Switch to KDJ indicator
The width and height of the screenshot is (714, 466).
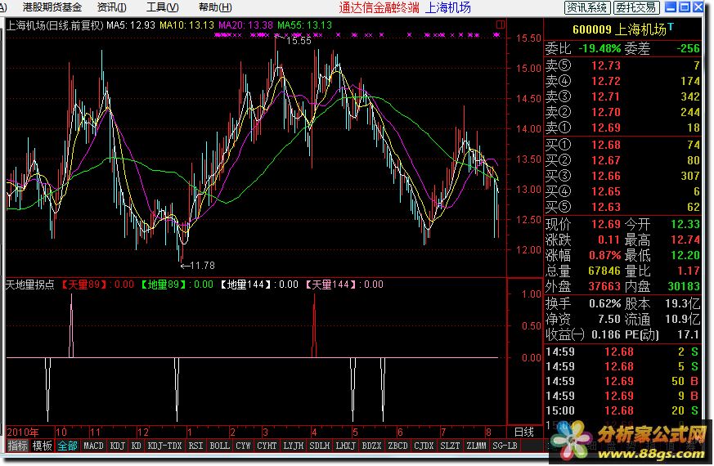(x=118, y=446)
